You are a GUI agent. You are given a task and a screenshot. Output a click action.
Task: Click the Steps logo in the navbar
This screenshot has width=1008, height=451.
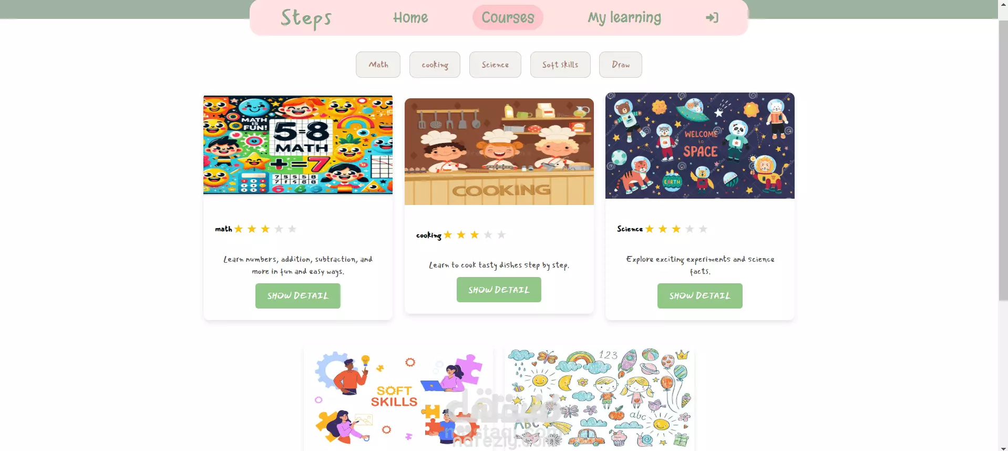coord(306,18)
